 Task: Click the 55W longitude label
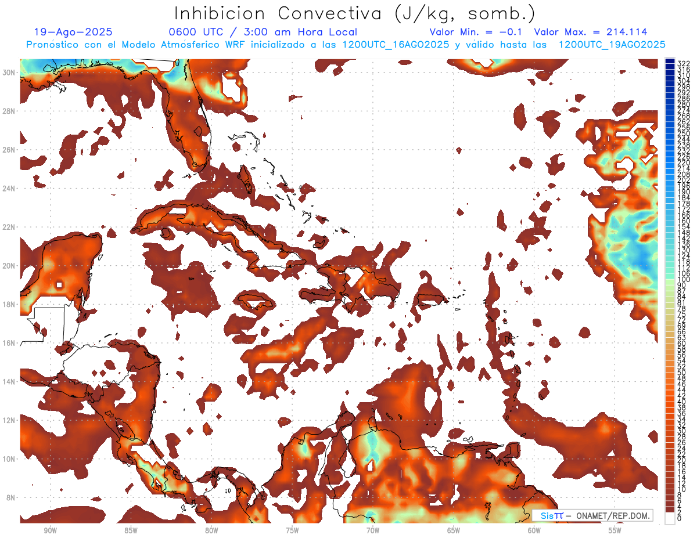tap(615, 530)
